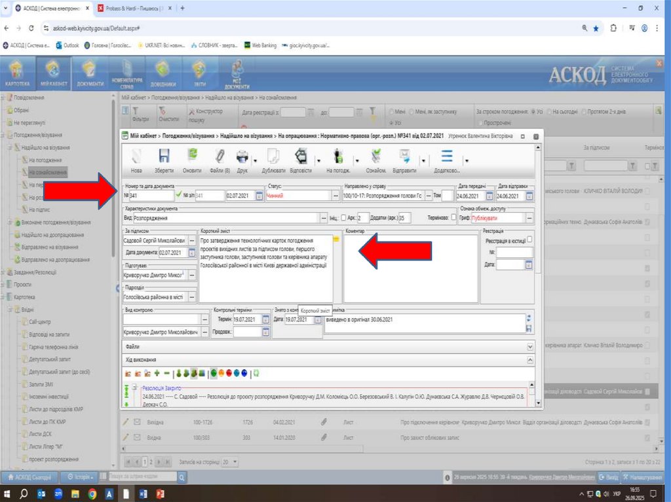
Task: Toggle the Інщ. checkbox
Action: [343, 217]
